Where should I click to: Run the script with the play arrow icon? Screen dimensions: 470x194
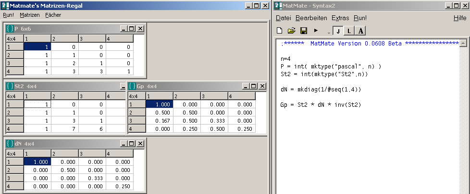tap(316, 30)
